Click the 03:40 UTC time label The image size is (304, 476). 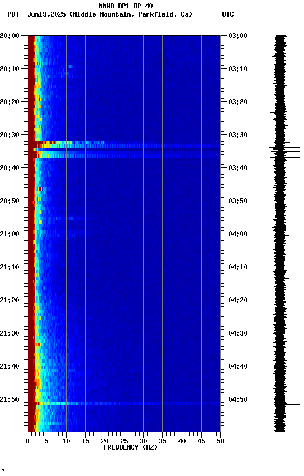(x=238, y=168)
